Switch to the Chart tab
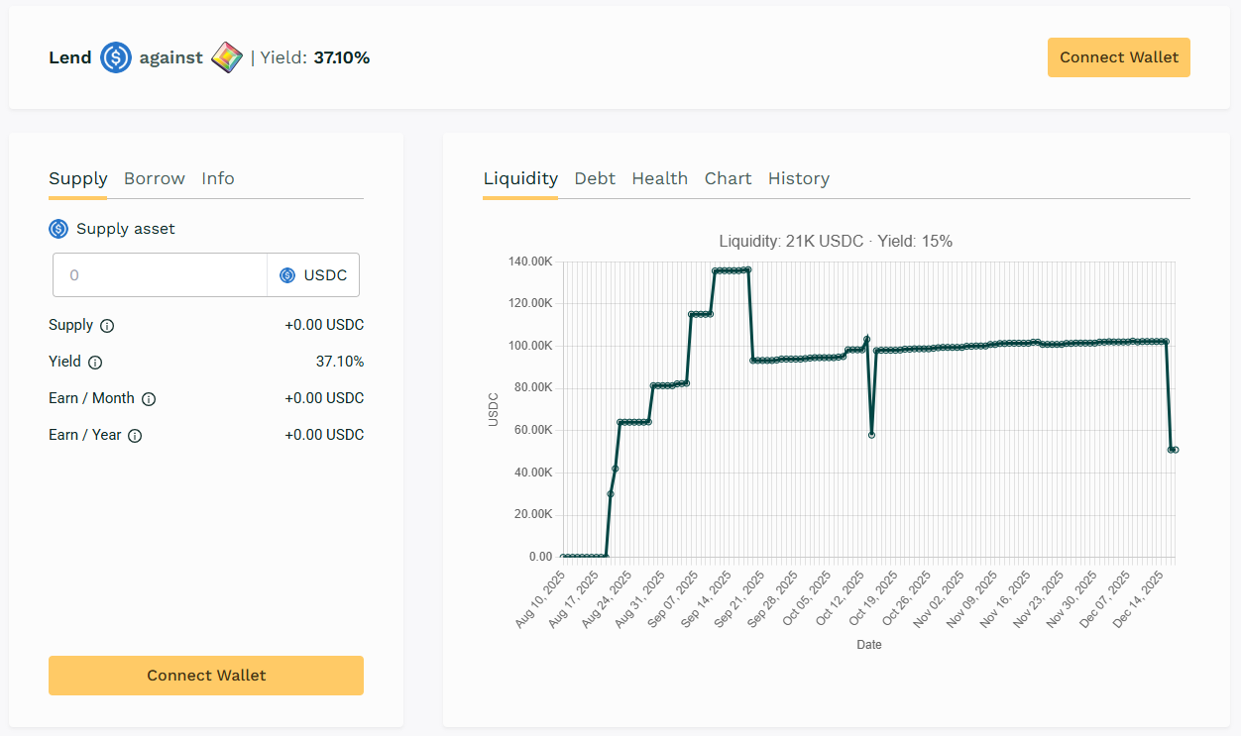Screen dimensions: 1241x736 click(x=728, y=178)
